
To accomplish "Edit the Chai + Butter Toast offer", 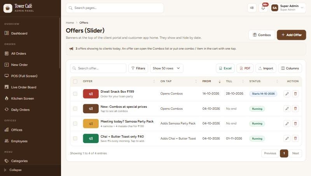I will tap(287, 138).
